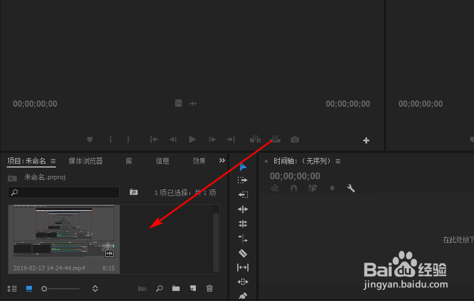Toggle nest sequence insert mode icon
Viewport: 474px width, 301px height.
click(275, 189)
